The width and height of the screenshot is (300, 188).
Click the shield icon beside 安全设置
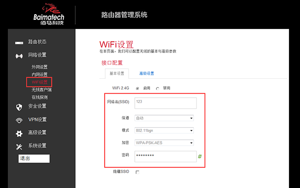pos(19,107)
